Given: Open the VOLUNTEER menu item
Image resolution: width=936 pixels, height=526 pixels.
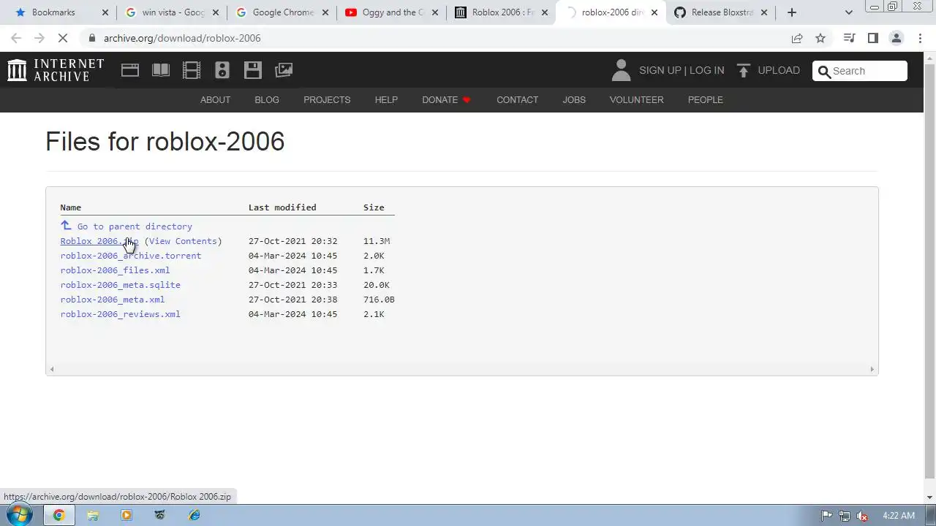Looking at the screenshot, I should [x=636, y=100].
